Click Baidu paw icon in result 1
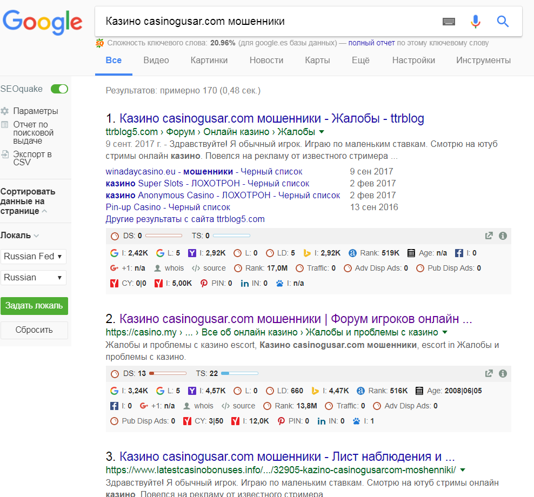 pyautogui.click(x=279, y=283)
